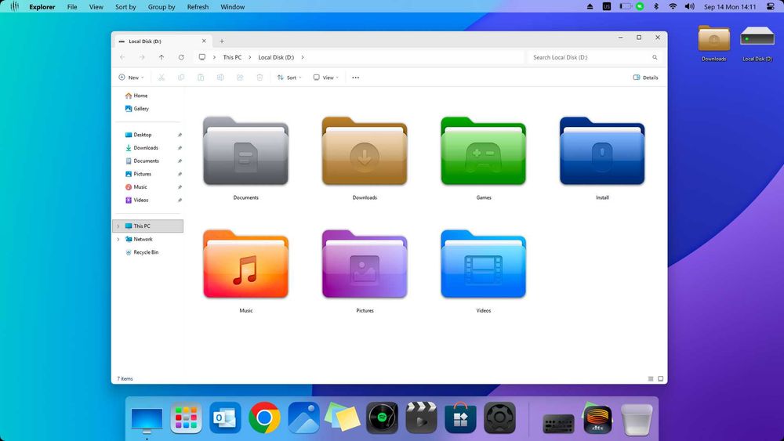Expand chevron after Local Disk (D:) breadcrumb
784x441 pixels.
pos(303,57)
